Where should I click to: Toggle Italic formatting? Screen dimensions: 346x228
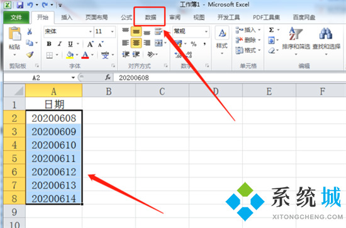point(60,44)
